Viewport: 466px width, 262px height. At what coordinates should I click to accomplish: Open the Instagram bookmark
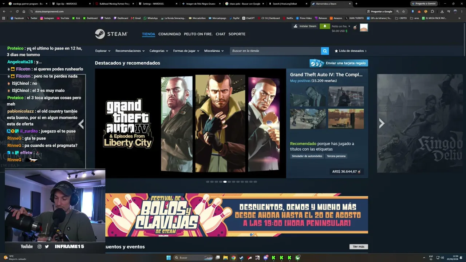coord(47,18)
